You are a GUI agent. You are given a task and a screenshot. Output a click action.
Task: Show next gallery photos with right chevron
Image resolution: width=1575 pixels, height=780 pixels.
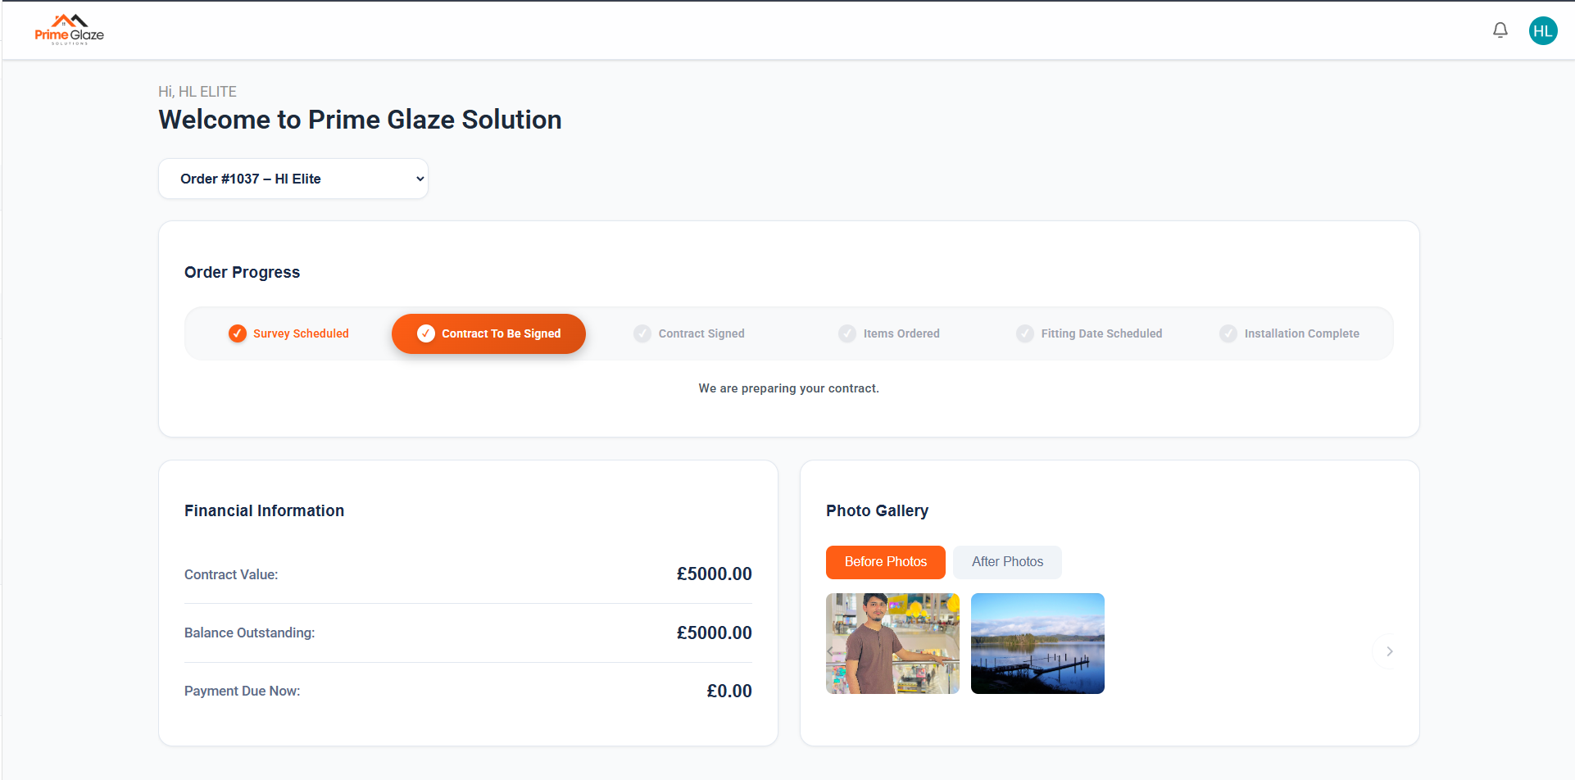[1389, 651]
